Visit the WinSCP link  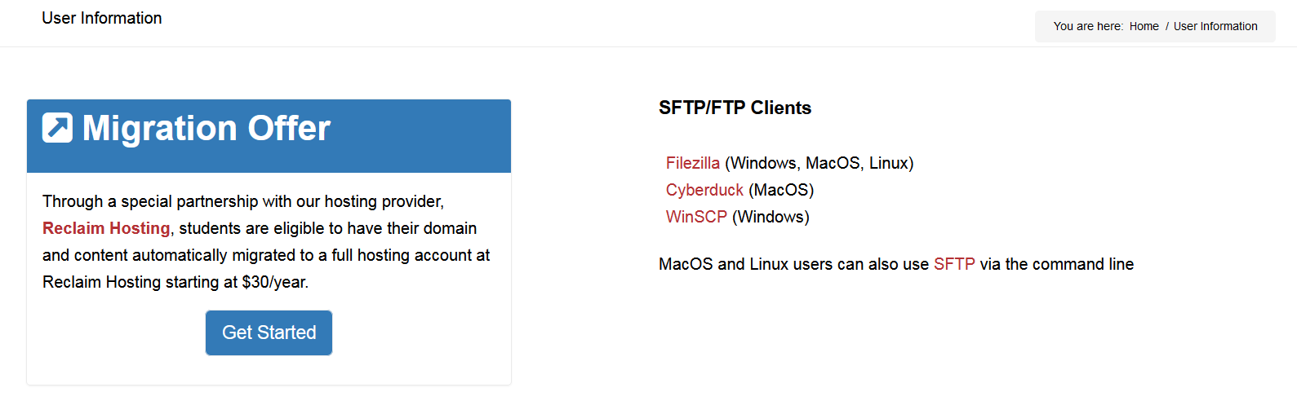696,217
